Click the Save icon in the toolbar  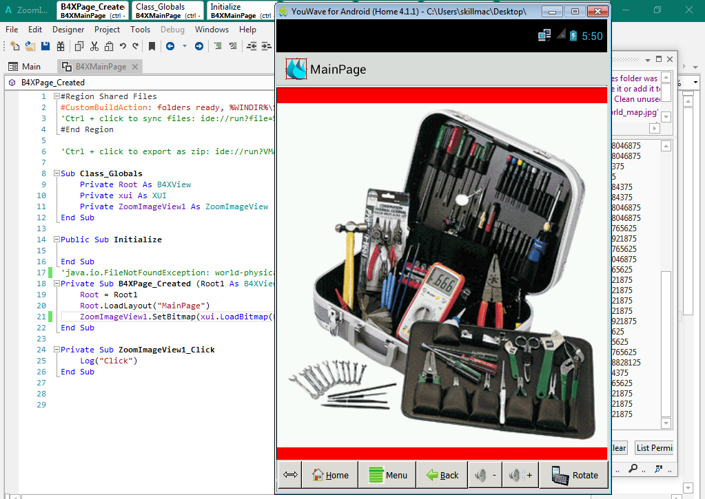click(x=45, y=46)
